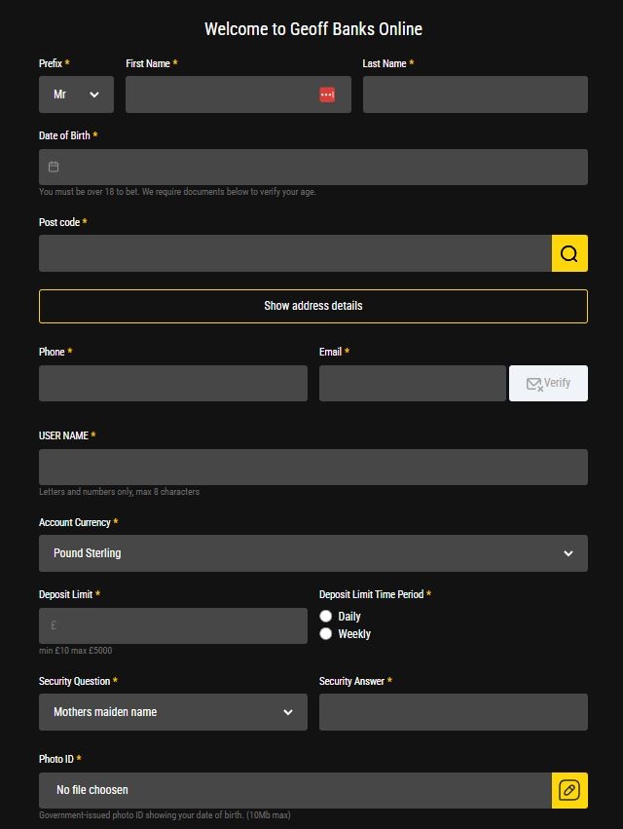Click the 'Account Currency' label
The height and width of the screenshot is (829, 623).
click(x=75, y=522)
